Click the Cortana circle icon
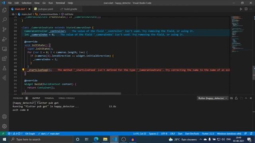This screenshot has height=143, width=255. coord(78,139)
